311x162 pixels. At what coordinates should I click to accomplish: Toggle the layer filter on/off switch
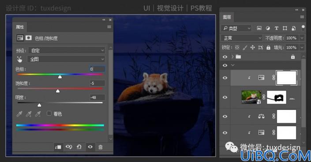[x=303, y=28]
